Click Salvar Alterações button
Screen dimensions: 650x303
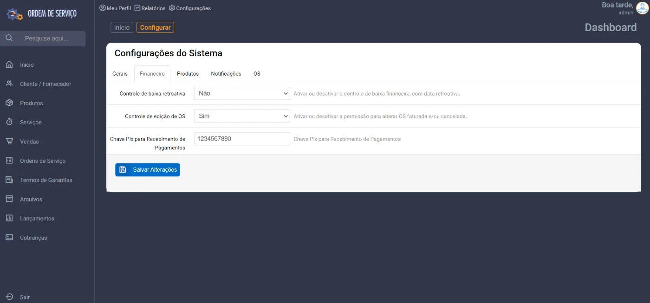(x=148, y=170)
